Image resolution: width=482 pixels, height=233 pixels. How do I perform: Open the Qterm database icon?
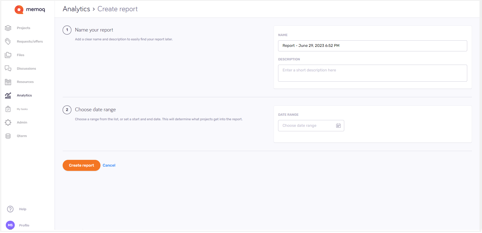click(8, 136)
